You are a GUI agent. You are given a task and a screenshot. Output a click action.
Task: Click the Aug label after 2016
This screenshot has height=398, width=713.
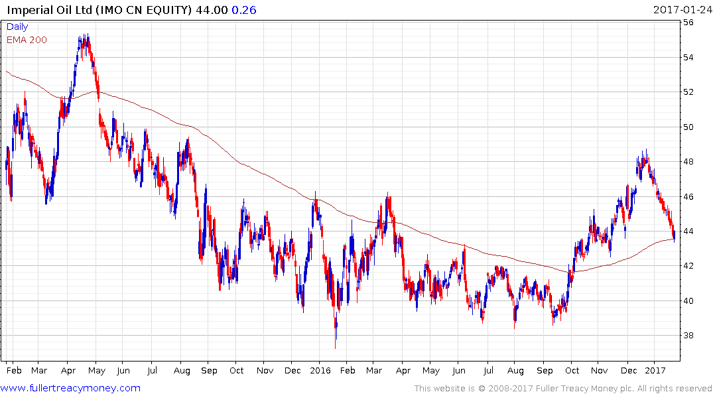pyautogui.click(x=515, y=371)
